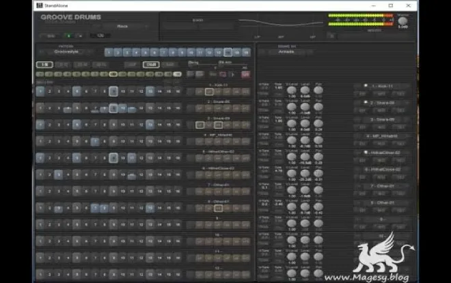451x283 pixels.
Task: Select the '8 - Other-01' drum pad
Action: [382, 203]
